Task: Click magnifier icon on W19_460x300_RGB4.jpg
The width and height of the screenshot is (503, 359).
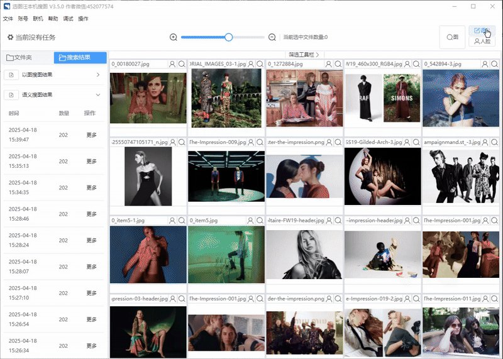Action: [x=416, y=64]
